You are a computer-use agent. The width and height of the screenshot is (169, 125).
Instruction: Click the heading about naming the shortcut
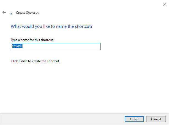[51, 26]
